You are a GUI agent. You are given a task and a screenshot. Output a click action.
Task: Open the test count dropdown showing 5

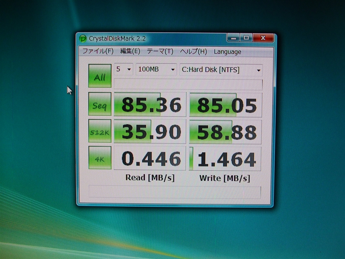[x=123, y=69]
